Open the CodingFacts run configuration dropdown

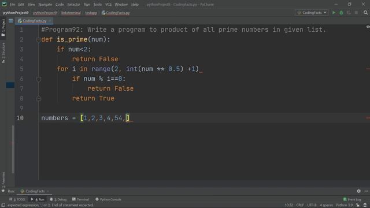(x=312, y=13)
